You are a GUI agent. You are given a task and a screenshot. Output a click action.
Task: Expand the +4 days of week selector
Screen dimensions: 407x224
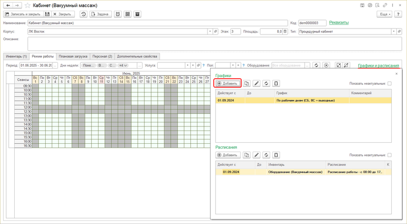123,66
